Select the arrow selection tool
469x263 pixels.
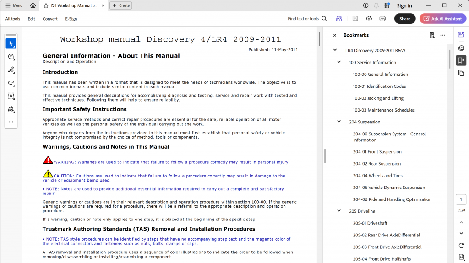(11, 43)
